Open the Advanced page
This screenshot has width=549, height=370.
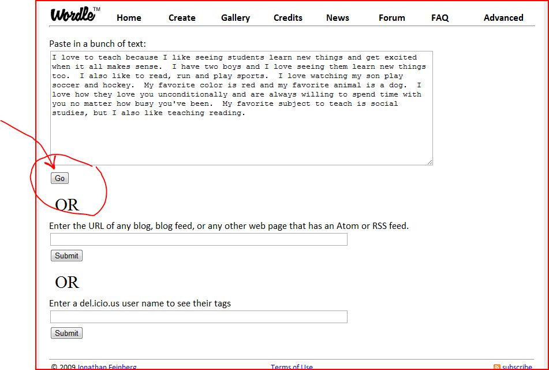[x=503, y=18]
